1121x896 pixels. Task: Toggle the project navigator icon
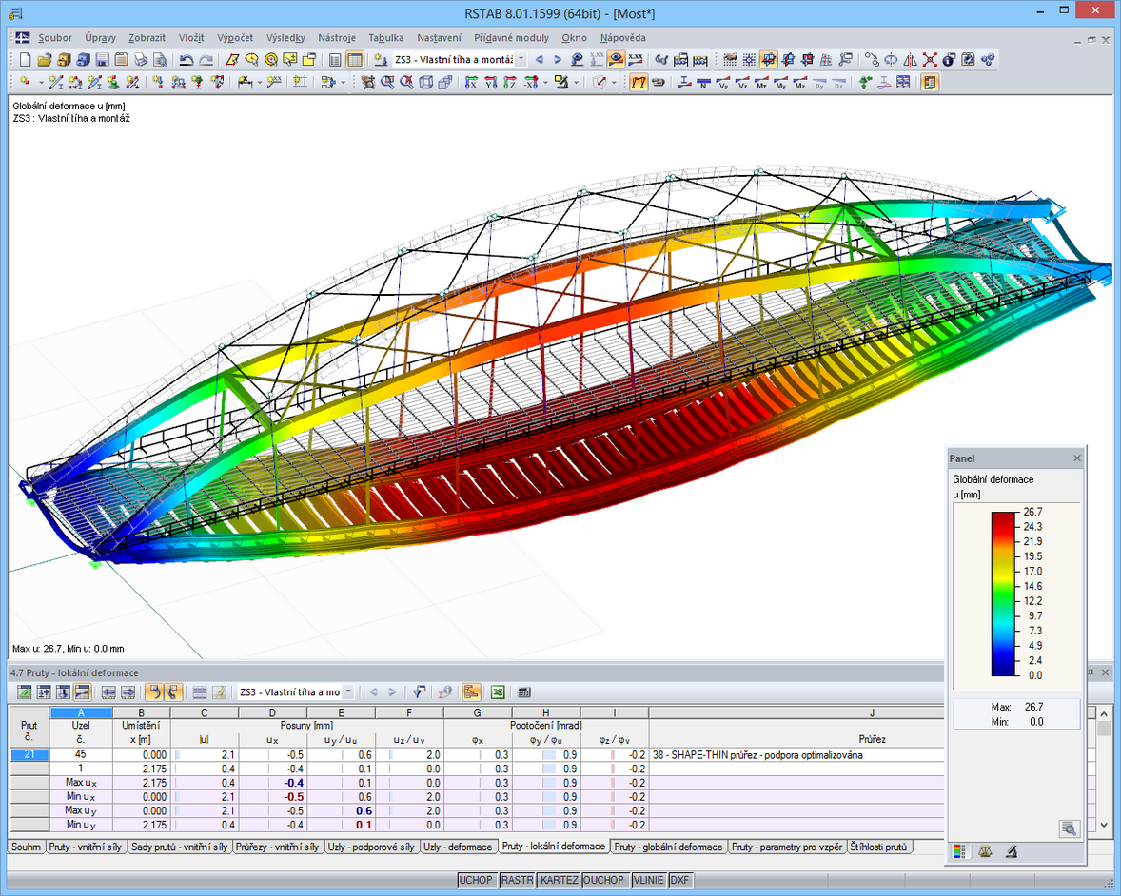(x=335, y=59)
